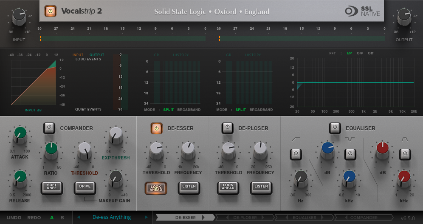
Task: Open the De-ess Anything preset menu
Action: (x=112, y=217)
